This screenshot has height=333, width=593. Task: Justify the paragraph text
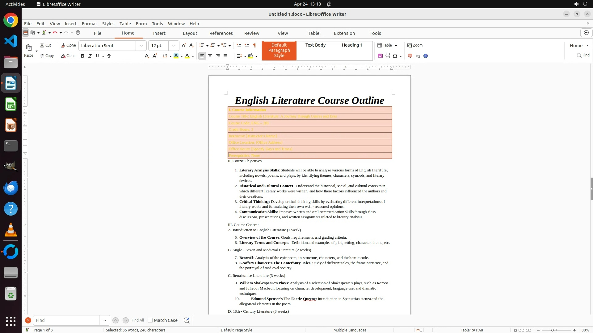click(225, 56)
